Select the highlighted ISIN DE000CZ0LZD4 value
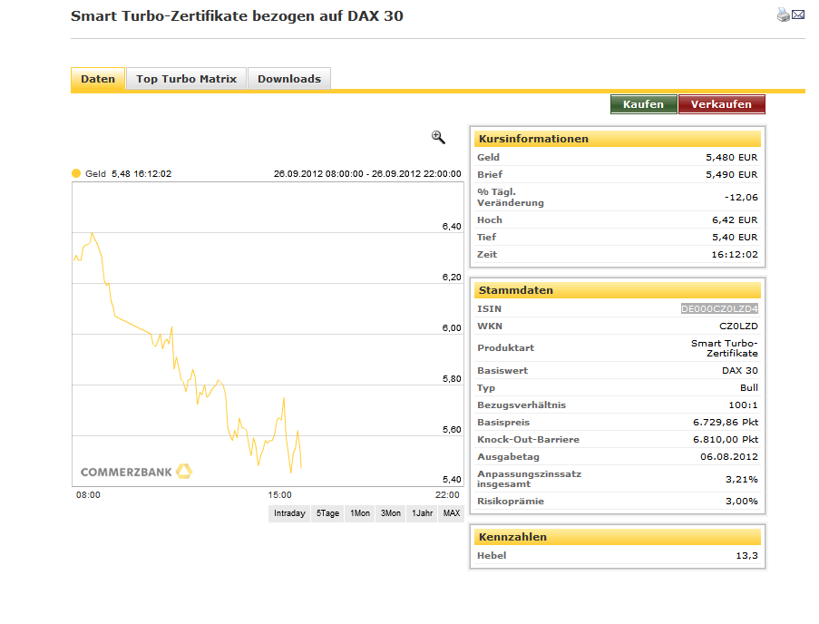Image resolution: width=819 pixels, height=624 pixels. click(x=721, y=307)
